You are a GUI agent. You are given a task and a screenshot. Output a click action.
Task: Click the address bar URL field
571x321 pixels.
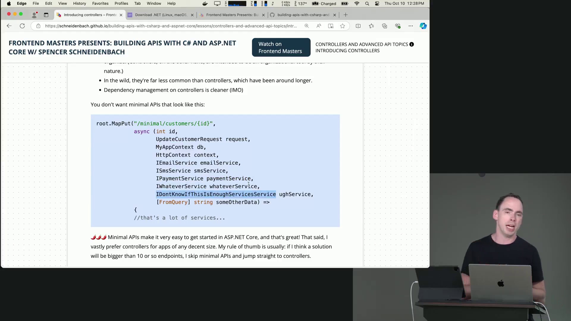point(171,26)
